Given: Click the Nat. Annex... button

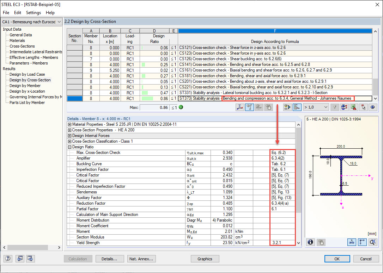Looking at the screenshot, I should click(141, 259).
